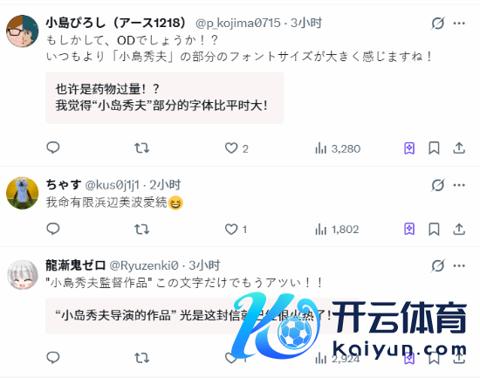This screenshot has width=480, height=378.
Task: Click ちゃす's profile avatar
Action: (23, 193)
